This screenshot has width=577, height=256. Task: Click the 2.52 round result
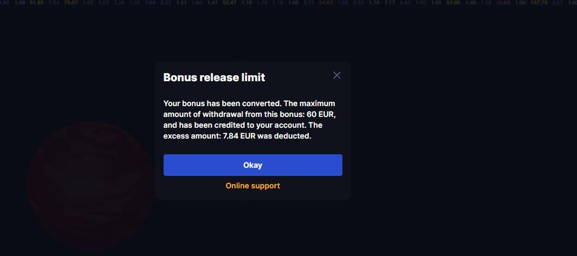[358, 3]
